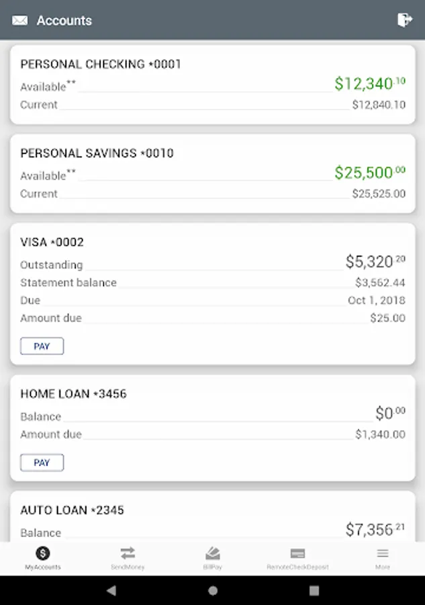Image resolution: width=425 pixels, height=605 pixels.
Task: Open the More hamburger menu
Action: tap(383, 553)
